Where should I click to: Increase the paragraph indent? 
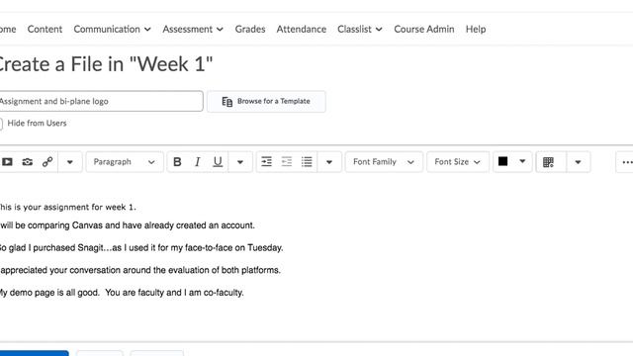point(266,162)
